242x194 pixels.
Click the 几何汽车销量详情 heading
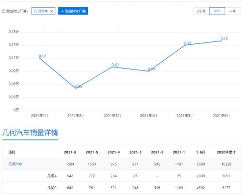[30, 133]
